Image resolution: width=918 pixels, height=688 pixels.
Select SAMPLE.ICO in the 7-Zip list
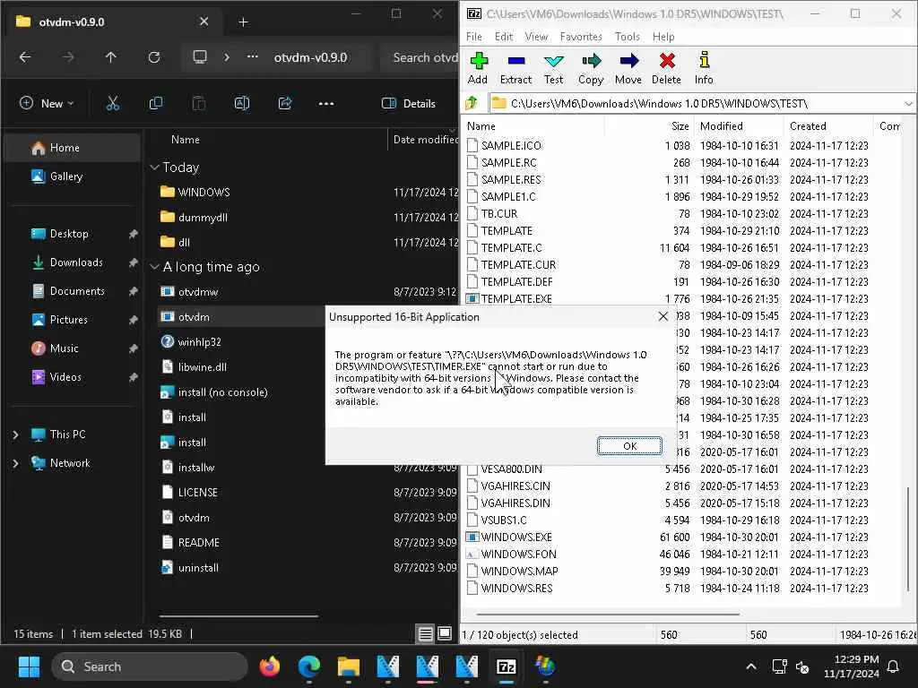[511, 146]
